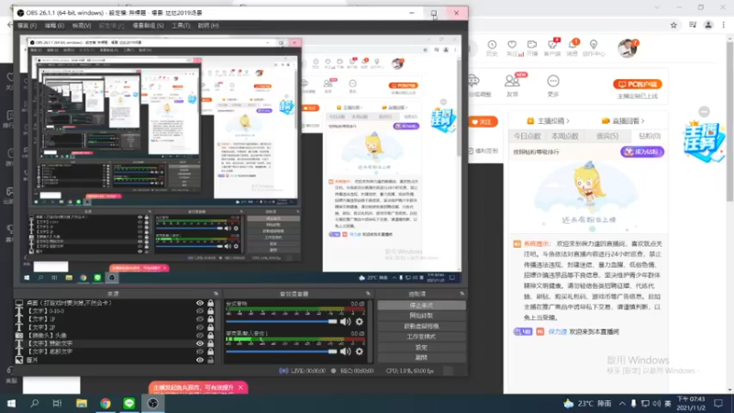Open user avatar in browser header
This screenshot has width=734, height=413.
628,48
